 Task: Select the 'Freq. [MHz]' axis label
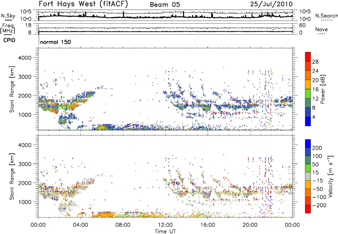(x=8, y=28)
